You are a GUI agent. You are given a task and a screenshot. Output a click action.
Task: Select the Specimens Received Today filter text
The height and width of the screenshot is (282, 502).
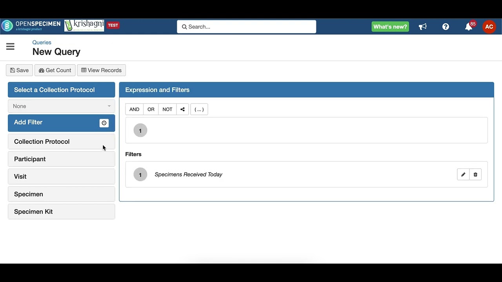coord(188,174)
